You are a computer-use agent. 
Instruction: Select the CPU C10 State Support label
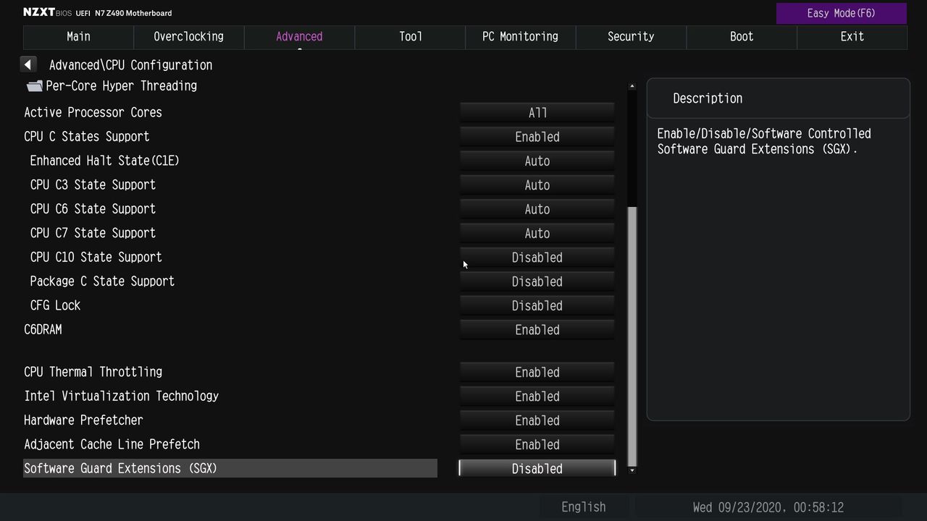[x=96, y=257]
